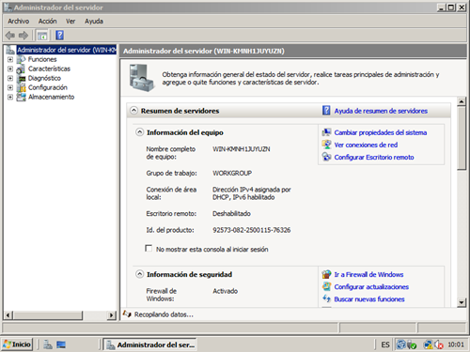This screenshot has width=470, height=352.
Task: Click the details pane scroll down arrow
Action: tap(462, 302)
